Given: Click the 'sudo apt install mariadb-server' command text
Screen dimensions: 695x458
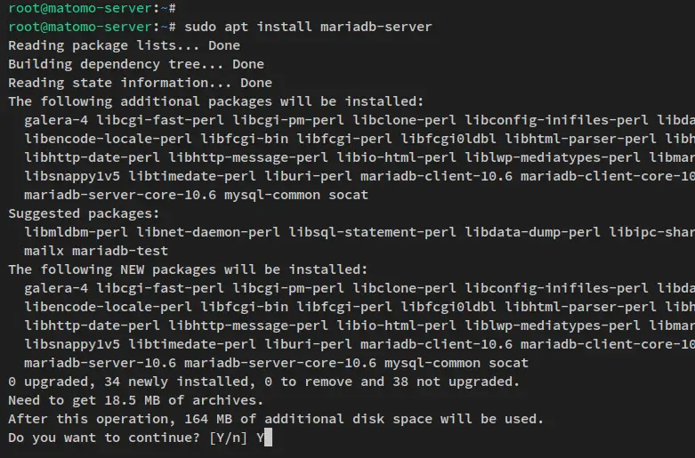Looking at the screenshot, I should [308, 27].
